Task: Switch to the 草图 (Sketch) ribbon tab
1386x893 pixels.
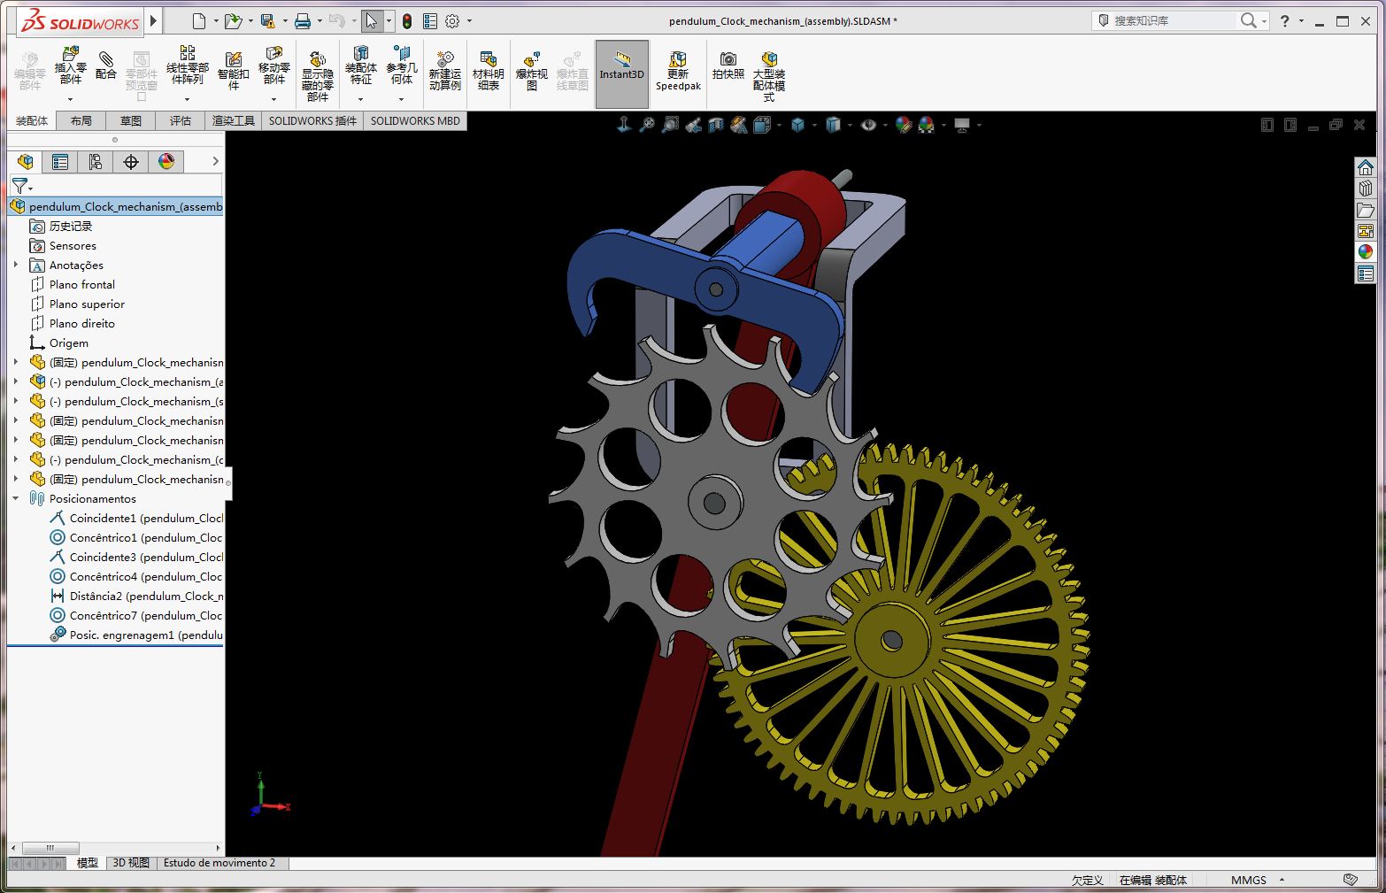Action: click(131, 121)
